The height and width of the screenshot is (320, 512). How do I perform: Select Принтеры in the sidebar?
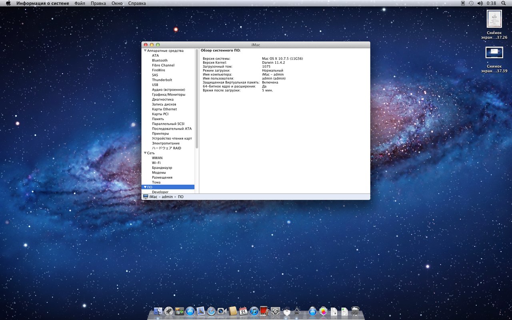[x=161, y=133]
